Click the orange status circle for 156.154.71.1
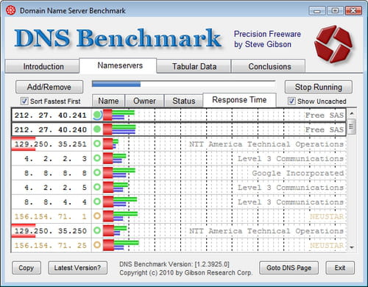This screenshot has height=287, width=368. click(x=97, y=216)
